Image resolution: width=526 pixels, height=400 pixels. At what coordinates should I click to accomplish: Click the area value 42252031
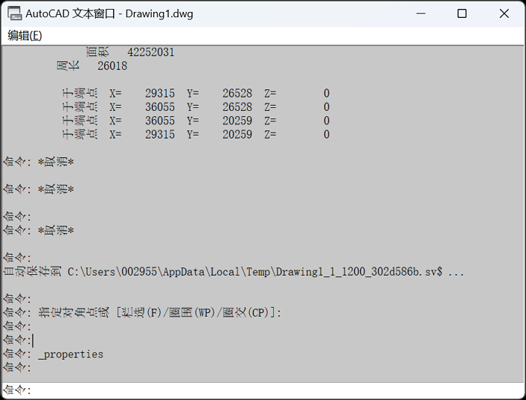pyautogui.click(x=151, y=52)
